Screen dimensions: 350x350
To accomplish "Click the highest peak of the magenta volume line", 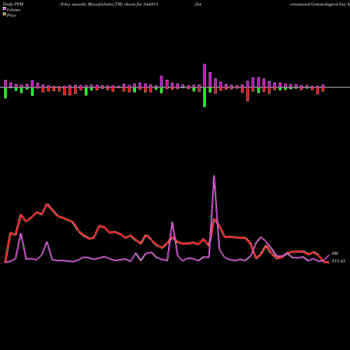I will (x=214, y=176).
